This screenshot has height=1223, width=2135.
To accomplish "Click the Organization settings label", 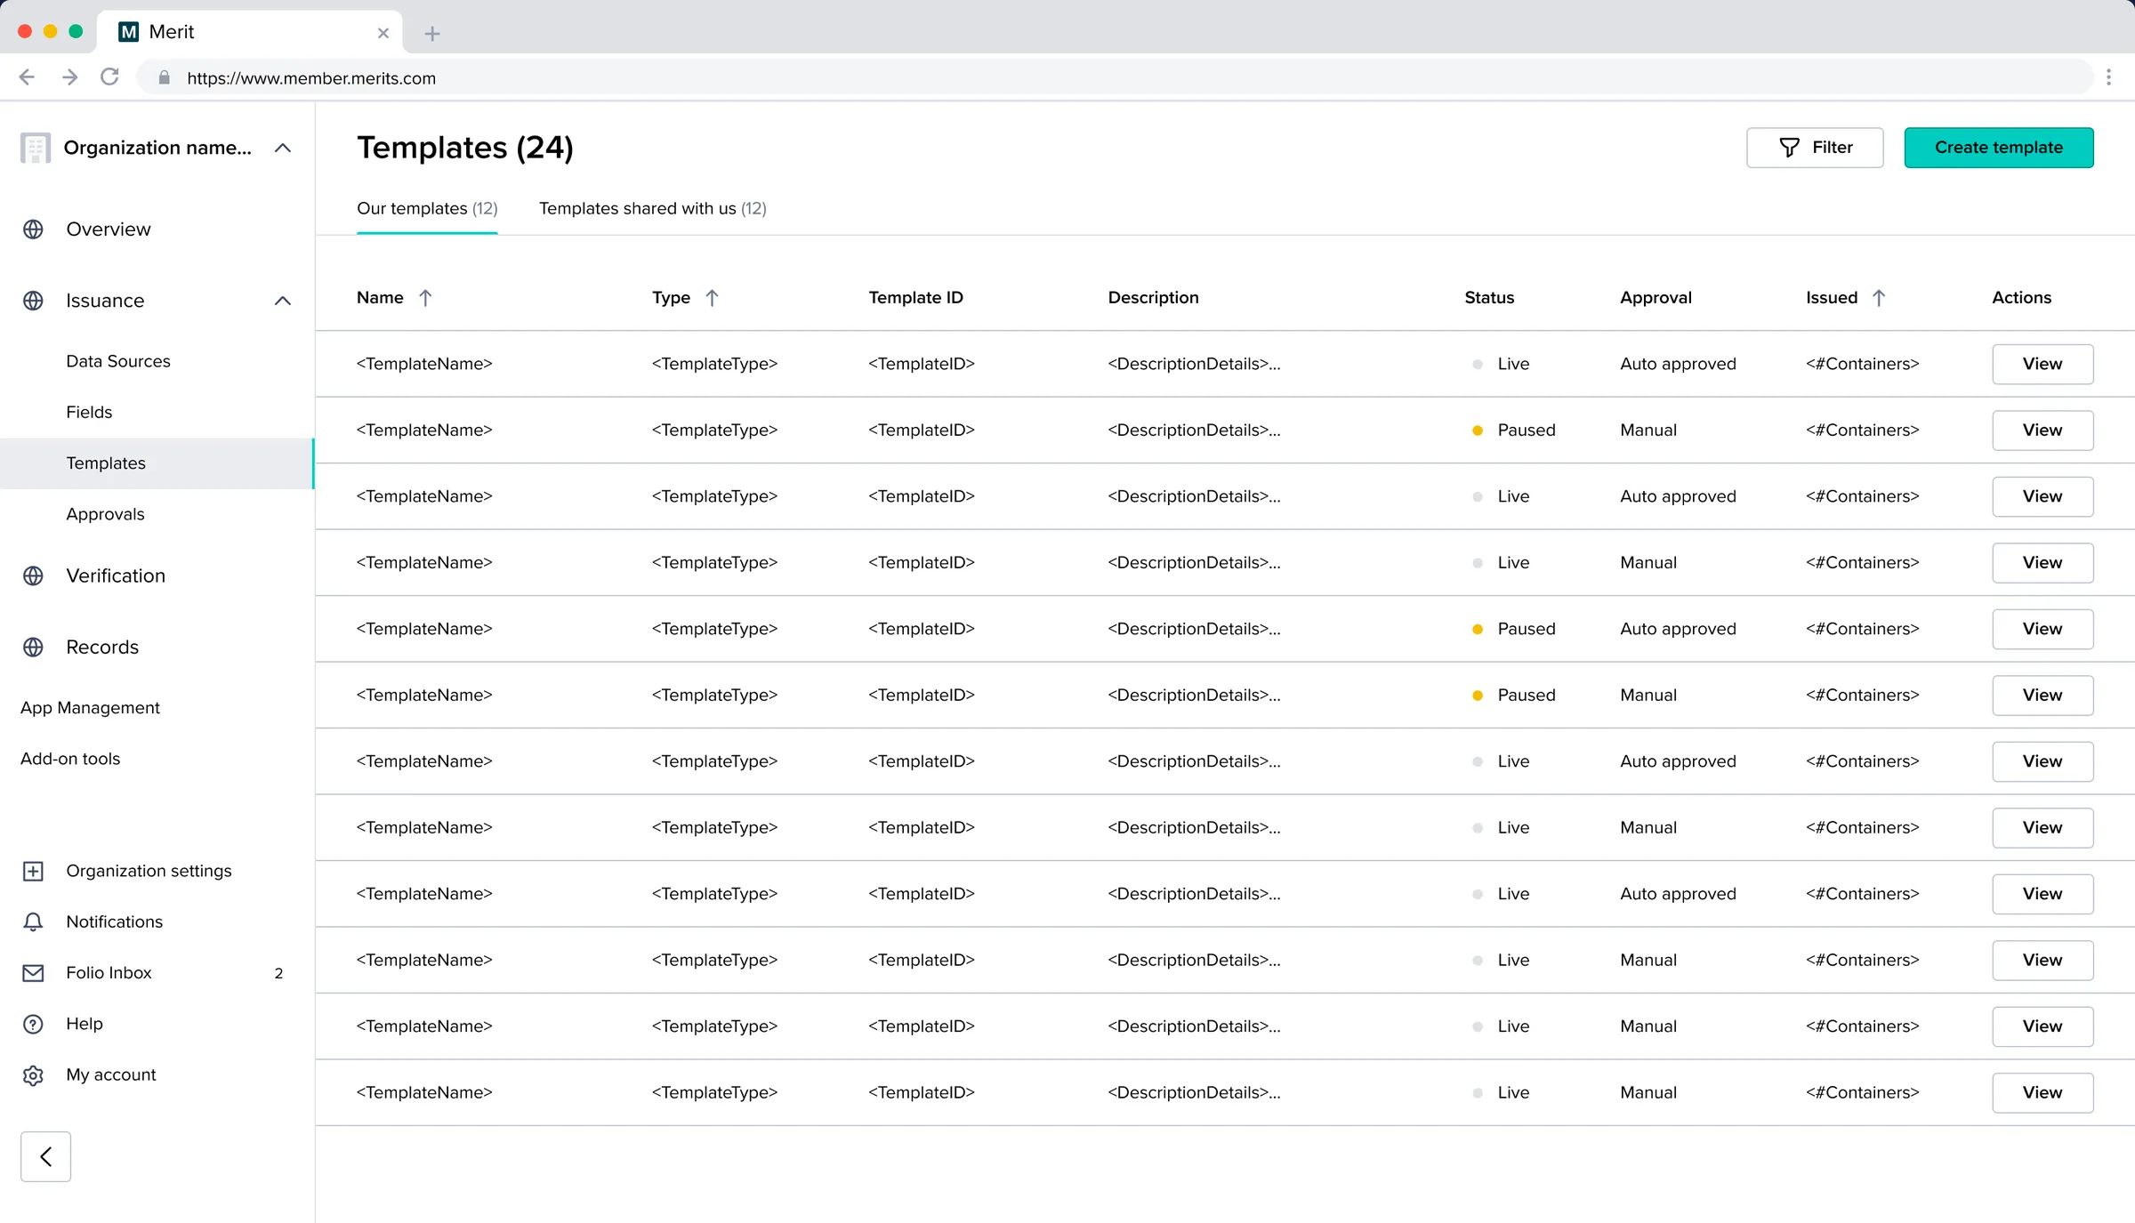I will [149, 871].
